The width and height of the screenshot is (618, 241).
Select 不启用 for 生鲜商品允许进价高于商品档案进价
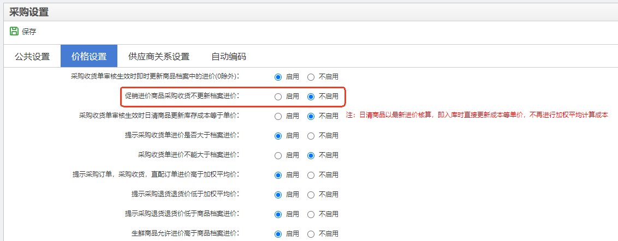[x=311, y=234]
